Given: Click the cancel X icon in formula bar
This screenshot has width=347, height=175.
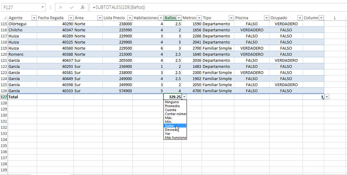Looking at the screenshot, I should point(61,7).
